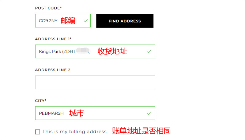Click the Kings Park text in Address Line 1
Image resolution: width=245 pixels, height=140 pixels.
click(50, 52)
